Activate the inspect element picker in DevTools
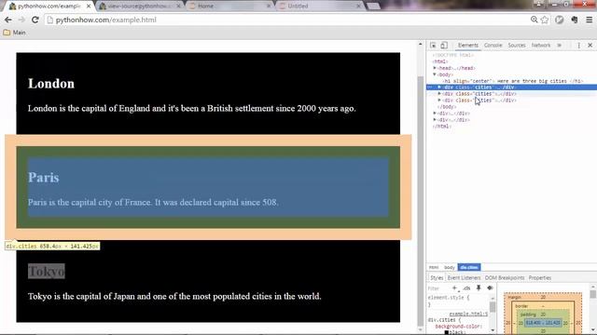This screenshot has width=597, height=335. [x=433, y=46]
